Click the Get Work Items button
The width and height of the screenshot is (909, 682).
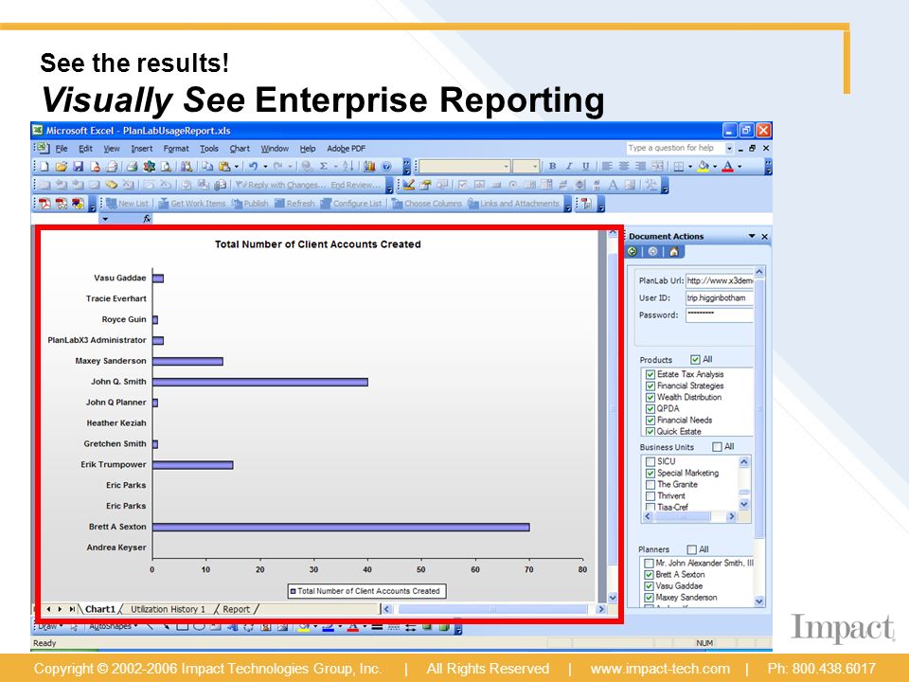coord(192,204)
